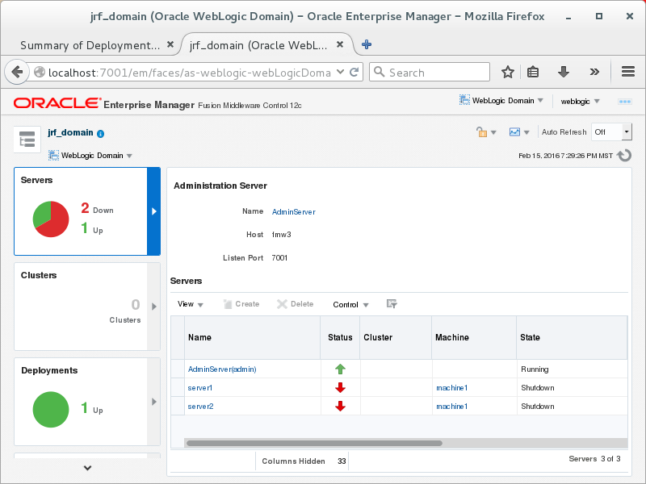
Task: Click the Machine column header
Action: tap(474, 337)
